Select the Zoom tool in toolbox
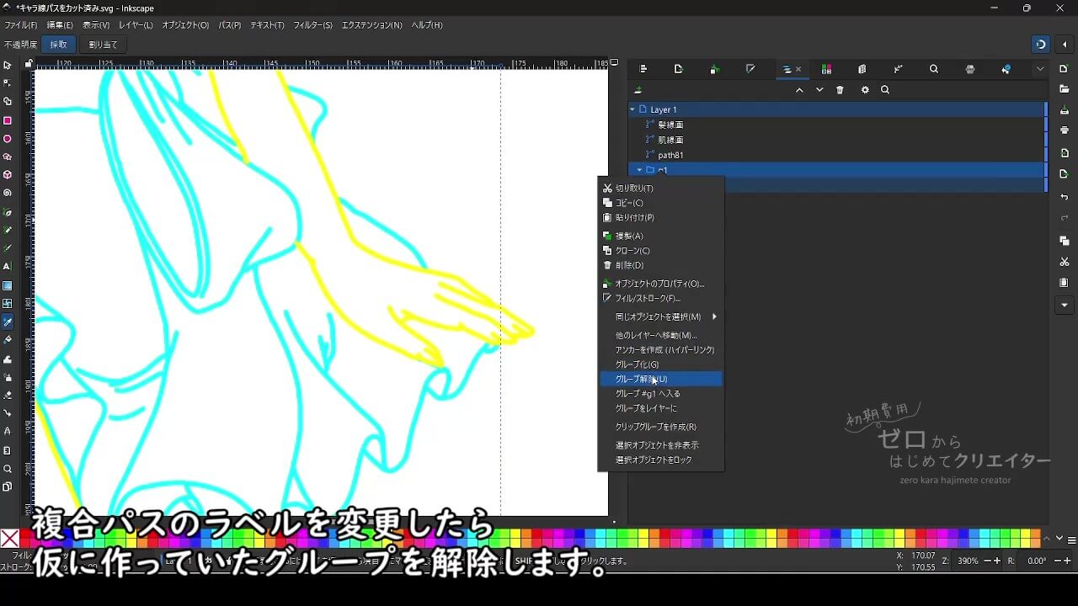This screenshot has width=1078, height=606. (8, 469)
